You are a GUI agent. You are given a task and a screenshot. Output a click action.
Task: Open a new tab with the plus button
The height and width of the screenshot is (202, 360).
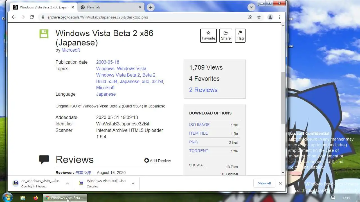[x=151, y=7]
